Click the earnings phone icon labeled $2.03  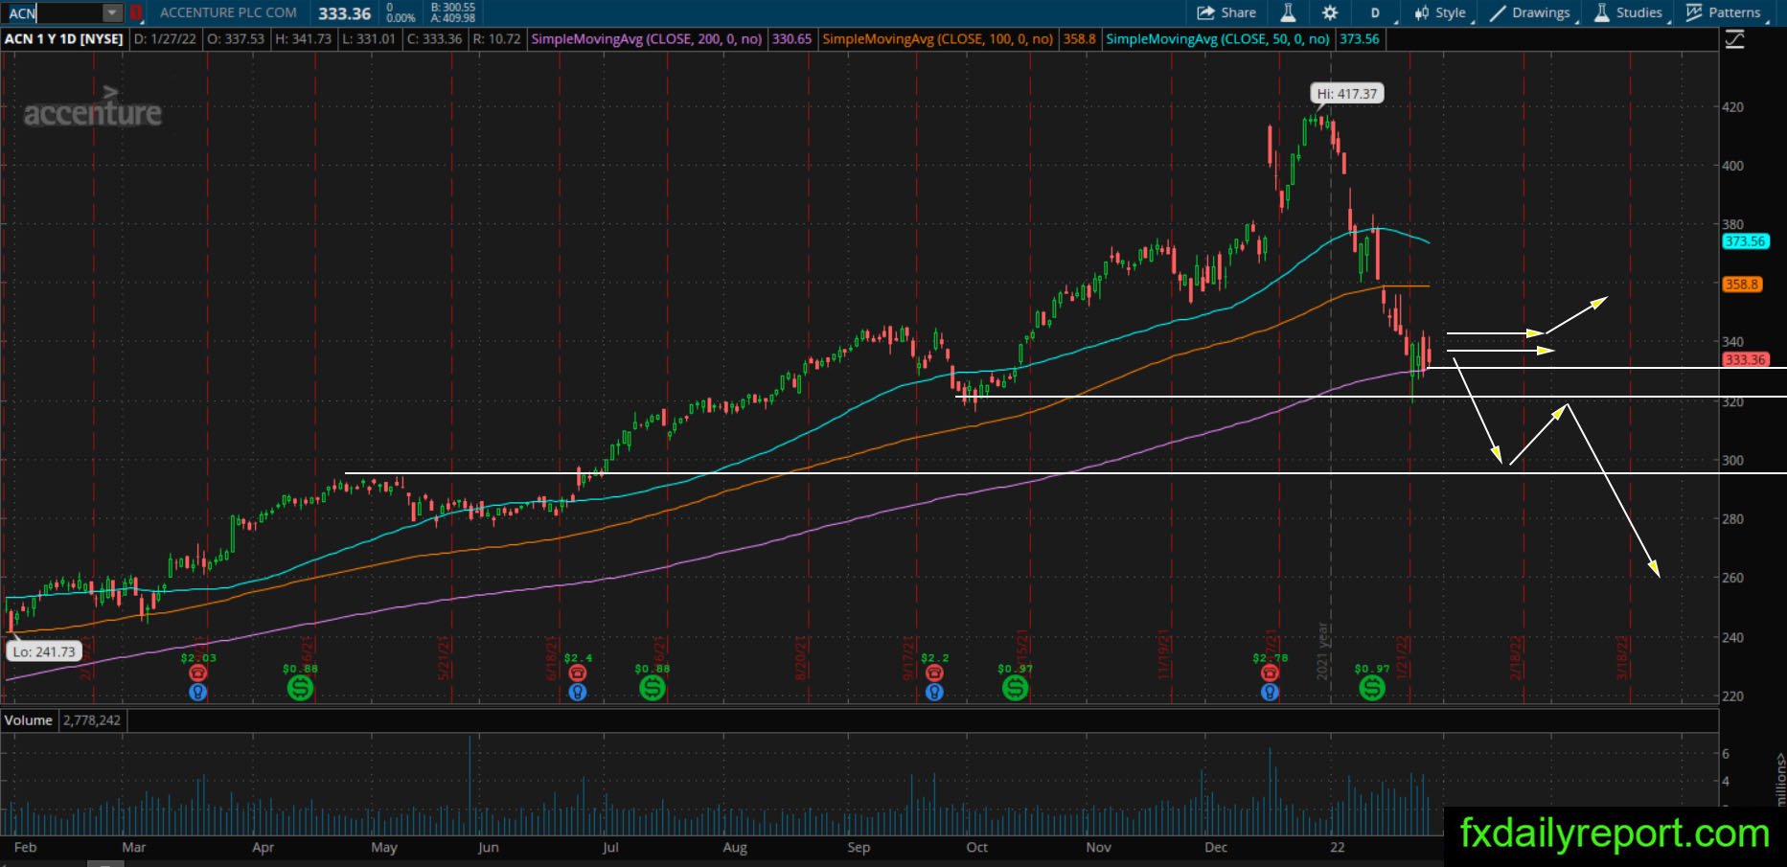coord(198,673)
